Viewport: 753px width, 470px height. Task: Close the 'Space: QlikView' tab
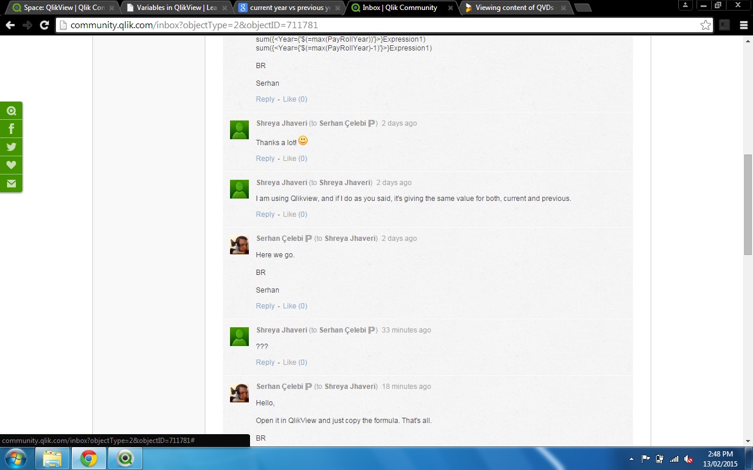[112, 8]
